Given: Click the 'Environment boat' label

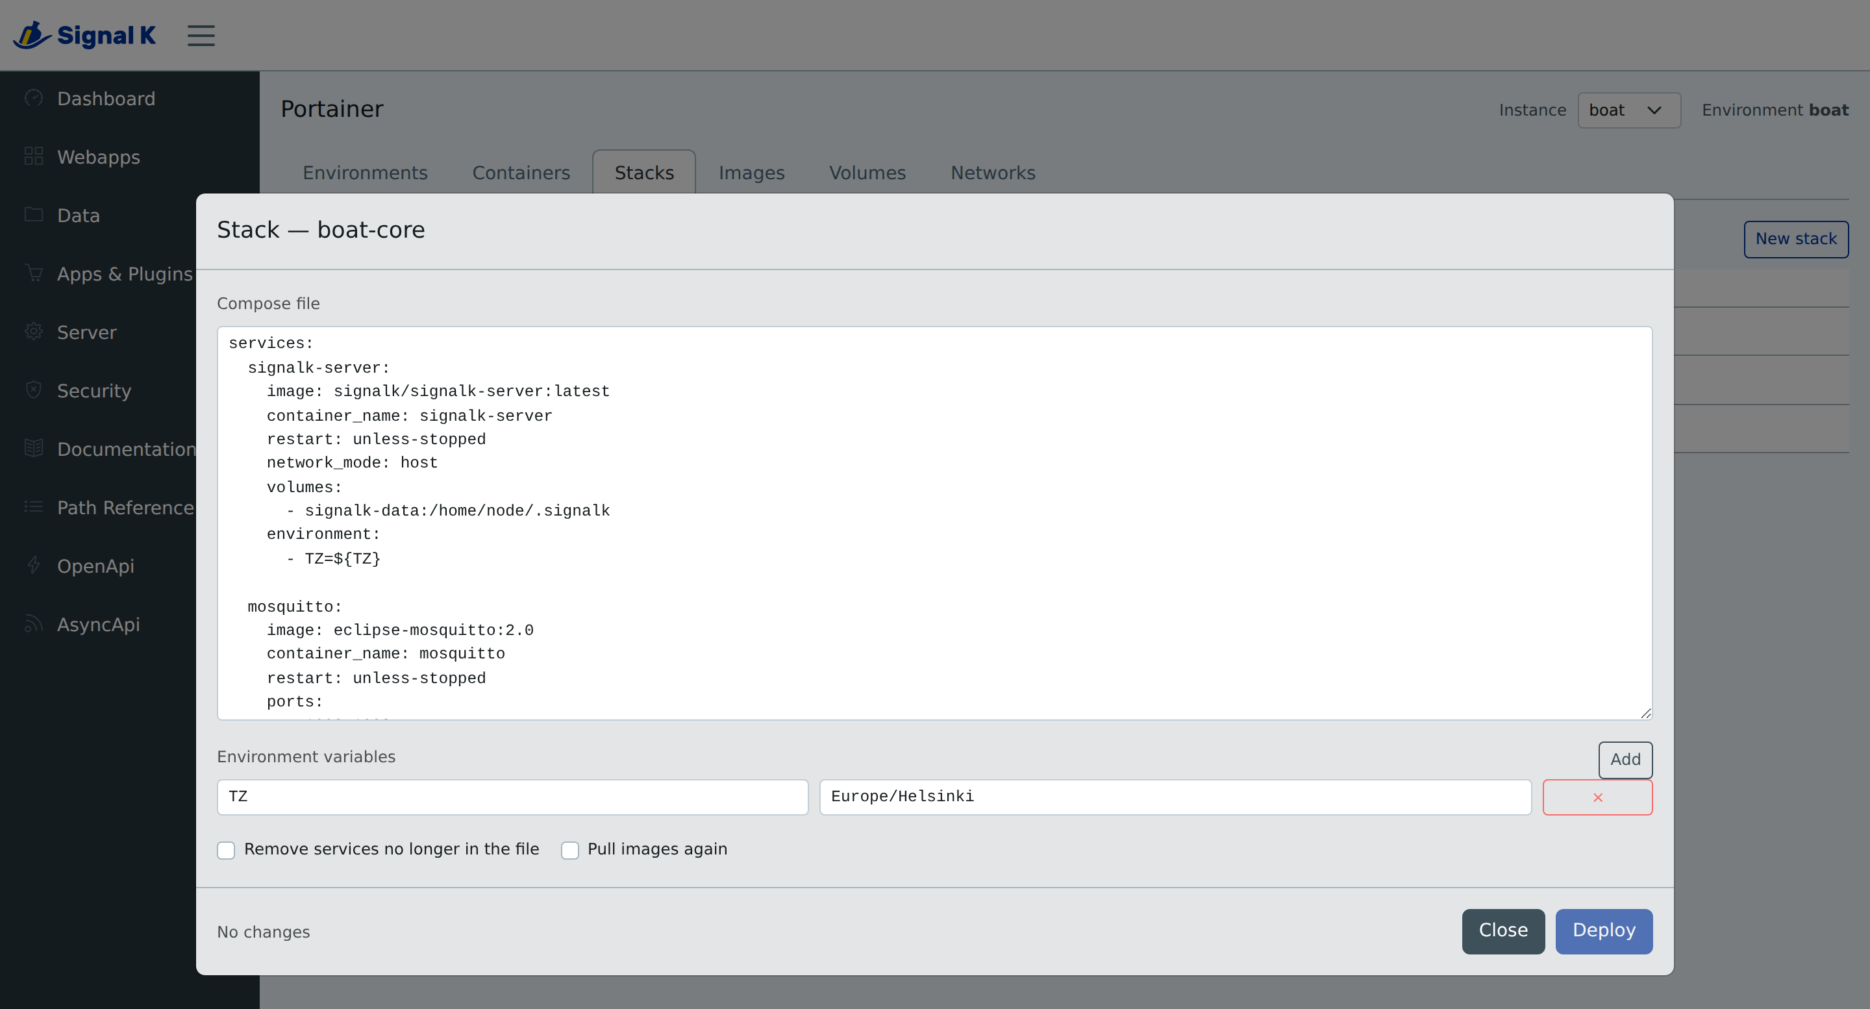Looking at the screenshot, I should 1775,110.
